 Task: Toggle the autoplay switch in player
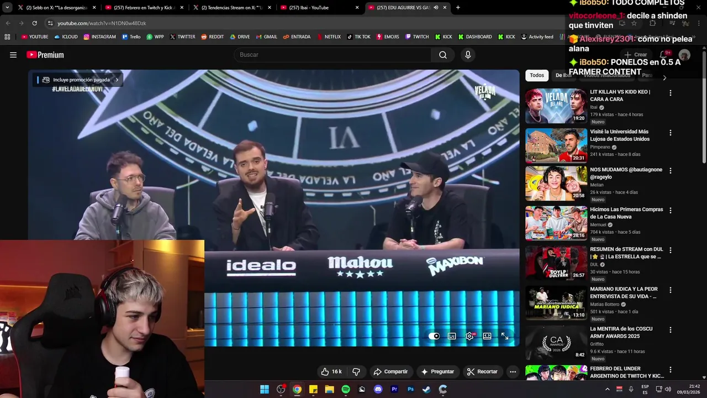tap(434, 336)
